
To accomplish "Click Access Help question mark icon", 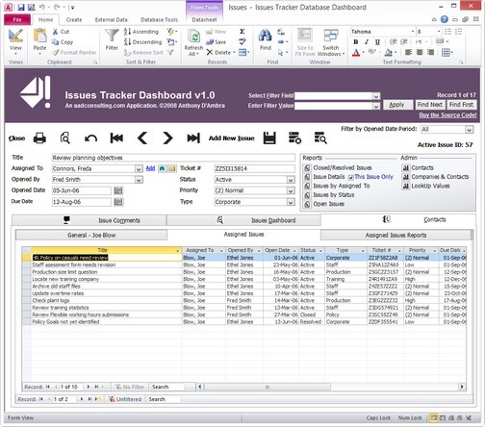I will click(445, 19).
